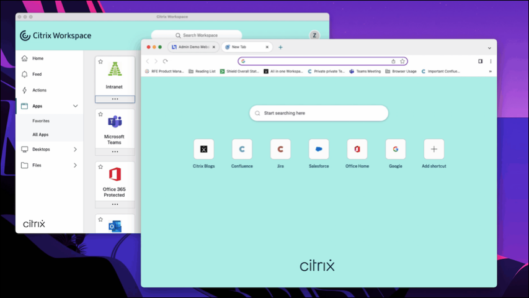Open the Desktops sidebar item
529x298 pixels.
tap(50, 150)
